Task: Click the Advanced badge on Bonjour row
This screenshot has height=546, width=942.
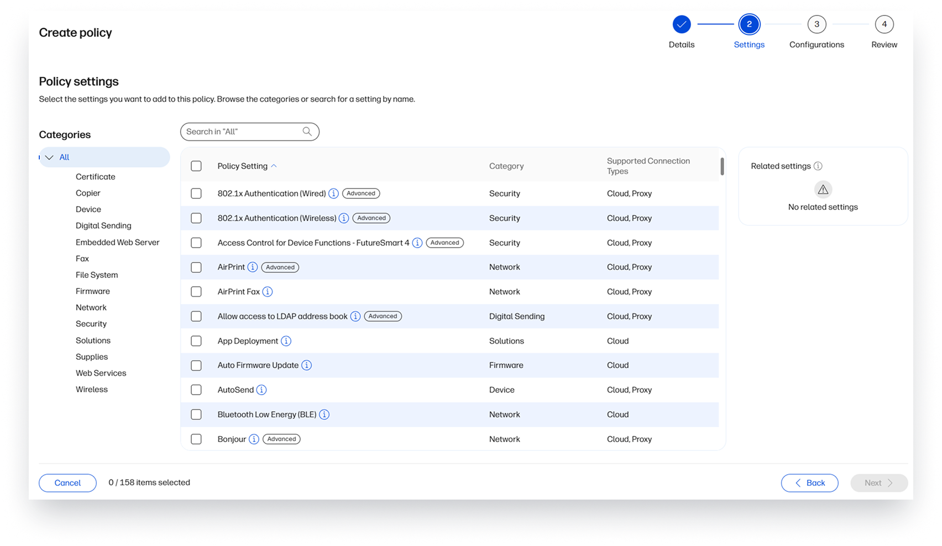Action: [x=281, y=439]
